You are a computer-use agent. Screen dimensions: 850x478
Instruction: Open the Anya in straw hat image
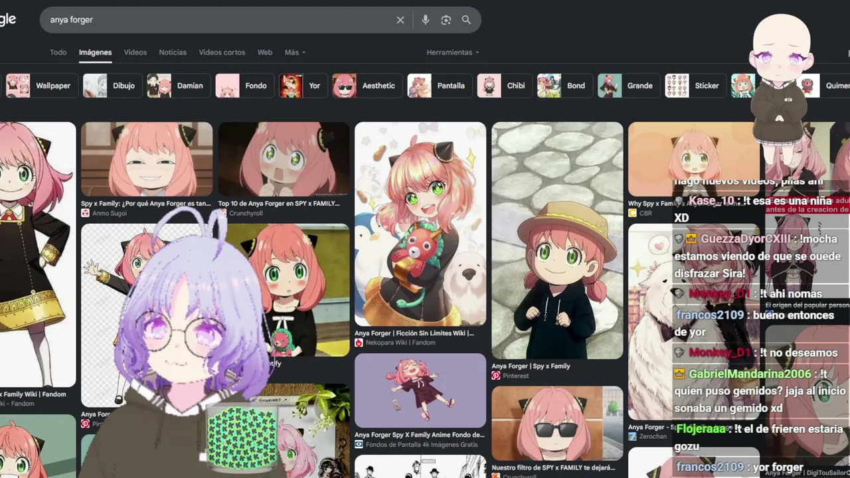[557, 240]
